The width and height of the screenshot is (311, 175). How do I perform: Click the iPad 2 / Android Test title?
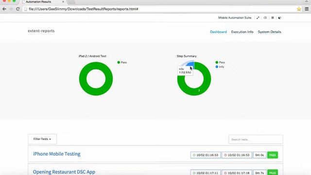[x=92, y=56]
